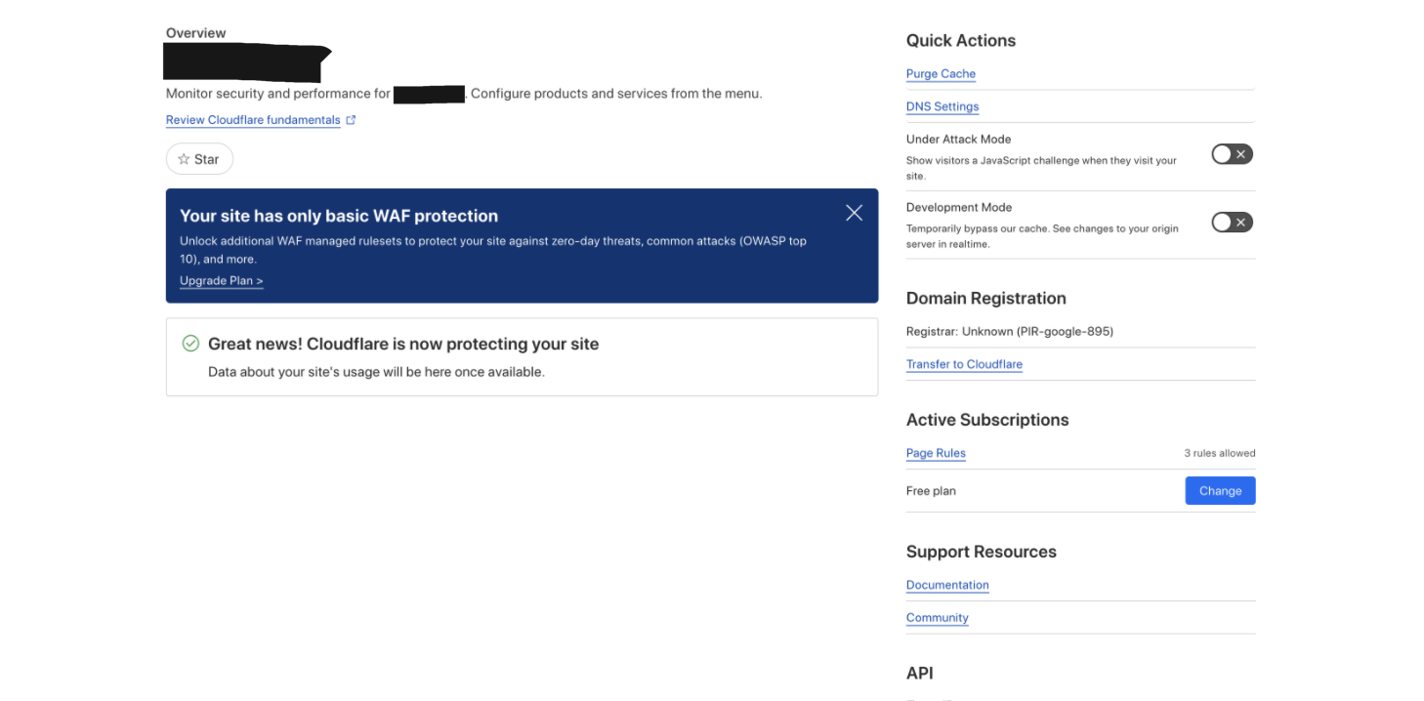Click the '3 rules allowed' text
Viewport: 1424px width, 701px height.
pyautogui.click(x=1219, y=453)
